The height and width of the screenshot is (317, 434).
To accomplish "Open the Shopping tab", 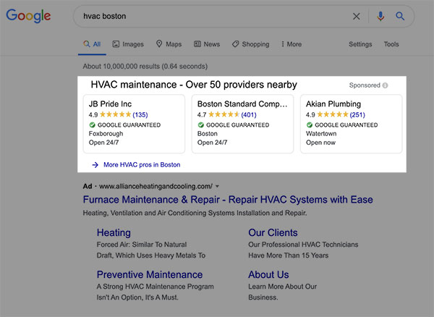I will click(250, 44).
